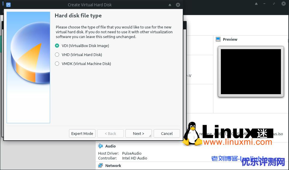Click the Preview monitor icon
Image resolution: width=289 pixels, height=170 pixels.
[218, 39]
